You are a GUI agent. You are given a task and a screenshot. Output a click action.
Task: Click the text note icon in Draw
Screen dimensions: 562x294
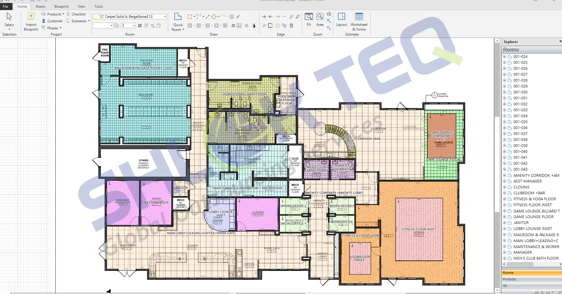coord(232,17)
